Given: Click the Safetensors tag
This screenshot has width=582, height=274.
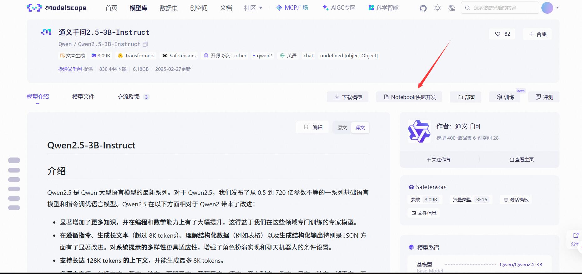Looking at the screenshot, I should click(179, 55).
